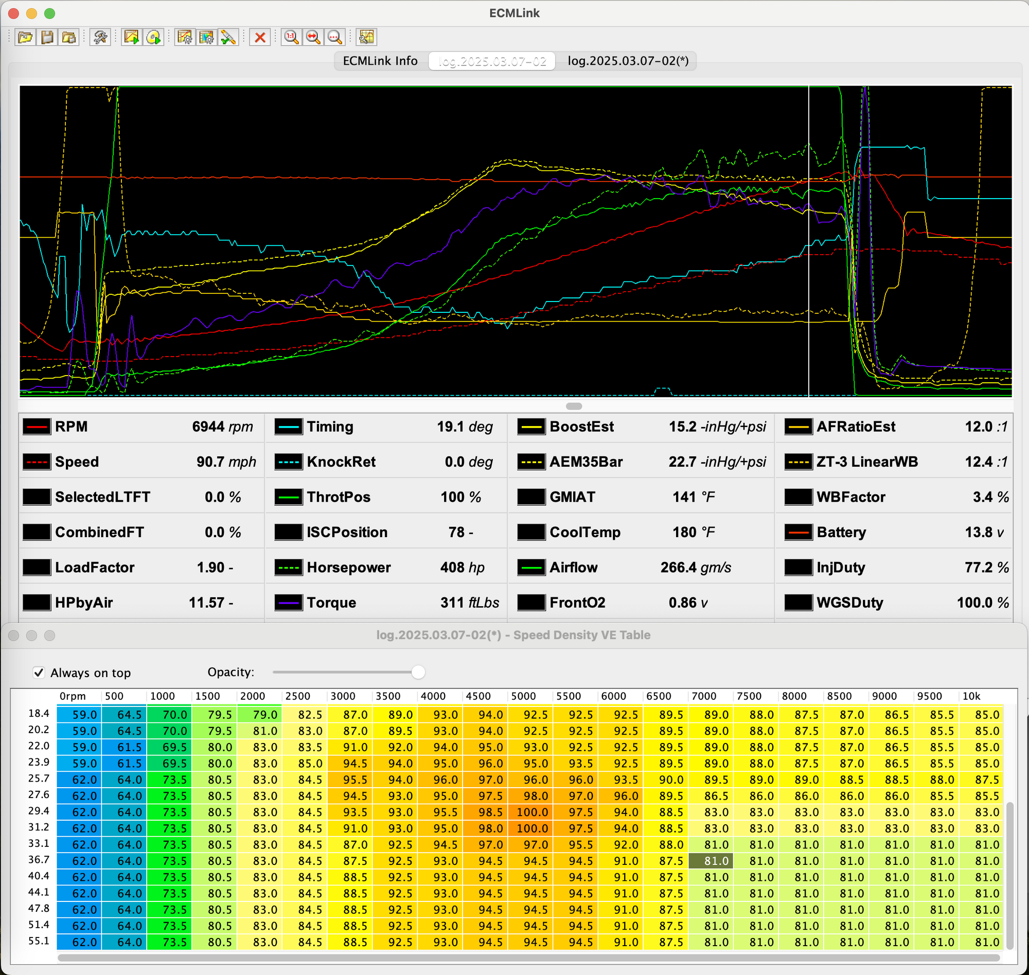Image resolution: width=1029 pixels, height=975 pixels.
Task: Click the HPbyAir channel label
Action: click(84, 602)
